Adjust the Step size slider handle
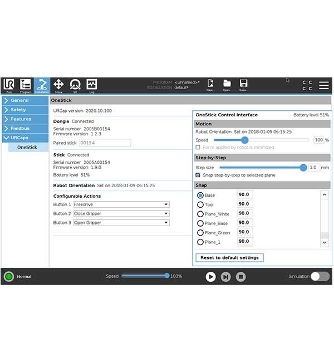334x362 pixels. [x=303, y=168]
